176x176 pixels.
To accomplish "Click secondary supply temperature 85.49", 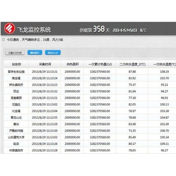I will pos(132,137).
